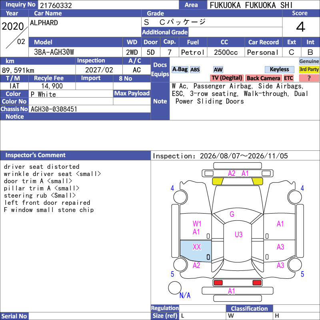Click fuel value Petrol
Screen dimensions: 320x320
(x=193, y=52)
